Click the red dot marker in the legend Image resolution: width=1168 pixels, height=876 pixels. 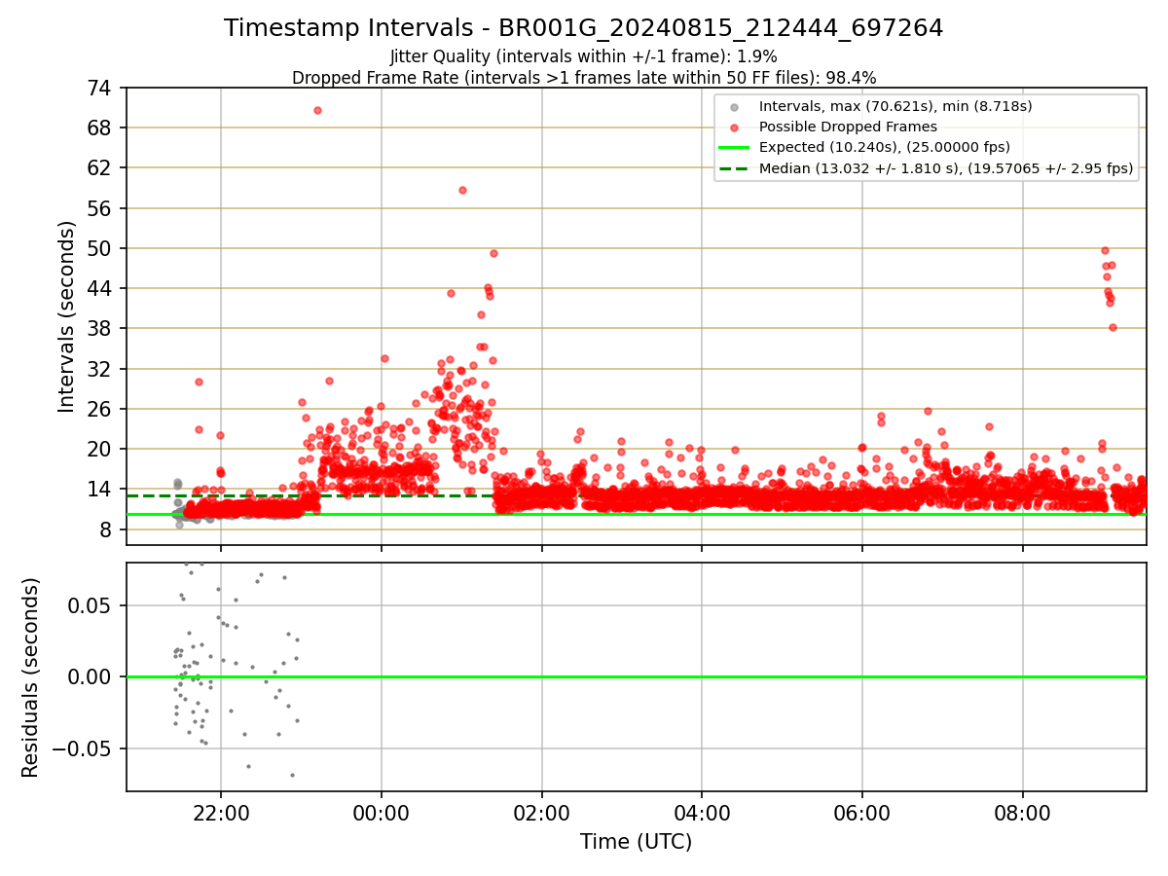pyautogui.click(x=734, y=128)
